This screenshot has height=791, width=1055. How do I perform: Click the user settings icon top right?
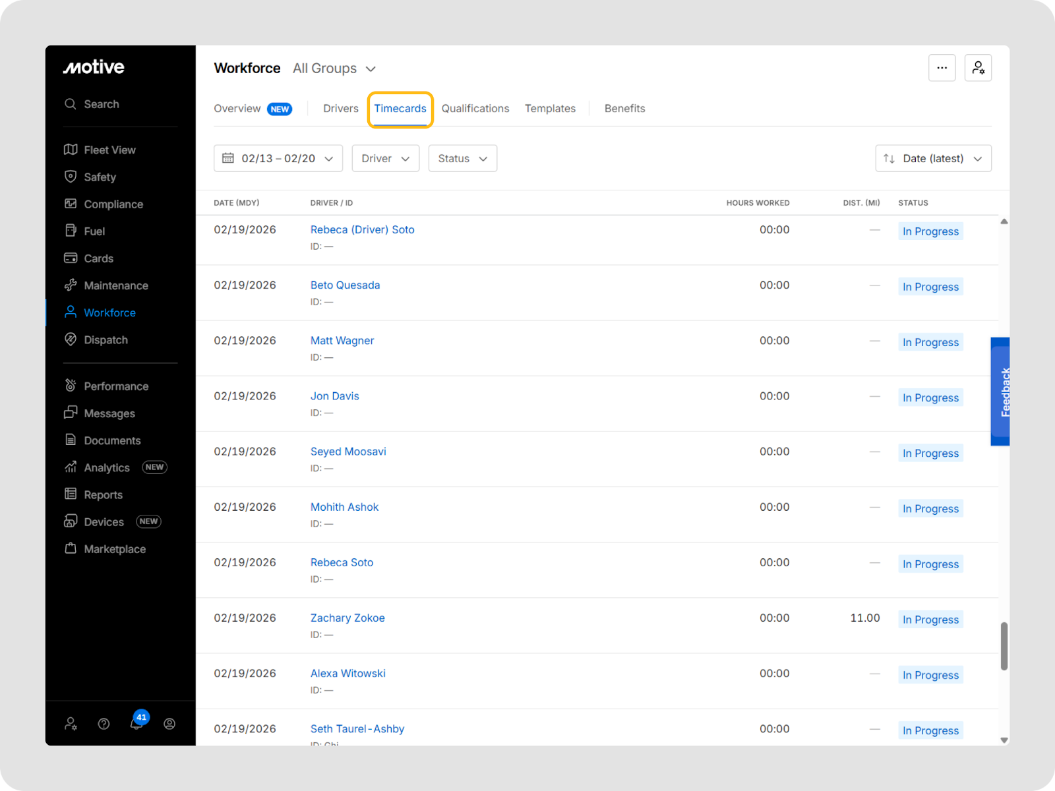click(x=978, y=68)
